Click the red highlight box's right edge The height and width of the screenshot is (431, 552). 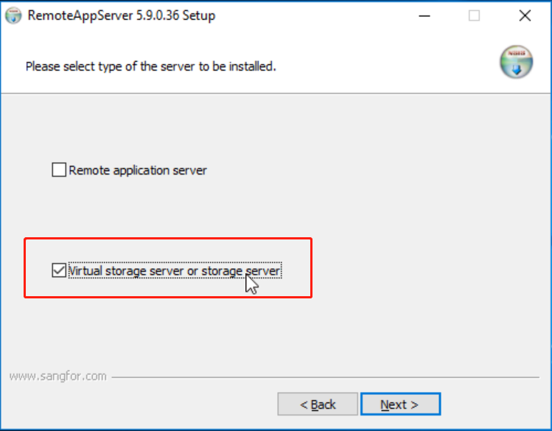tap(311, 267)
